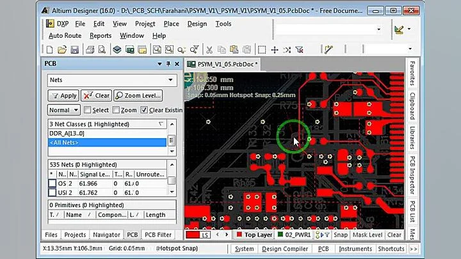Open the PCB panel options arrow
461x259 pixels.
(x=159, y=64)
